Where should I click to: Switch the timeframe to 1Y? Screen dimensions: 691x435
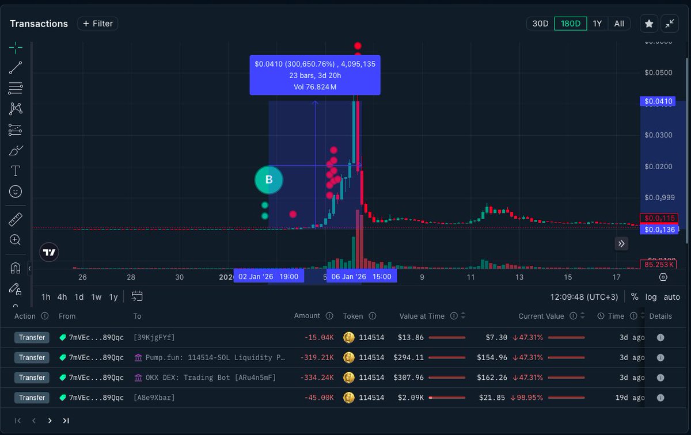597,24
